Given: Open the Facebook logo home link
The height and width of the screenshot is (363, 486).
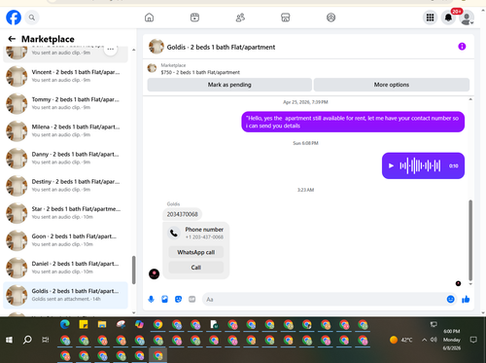Looking at the screenshot, I should 14,18.
